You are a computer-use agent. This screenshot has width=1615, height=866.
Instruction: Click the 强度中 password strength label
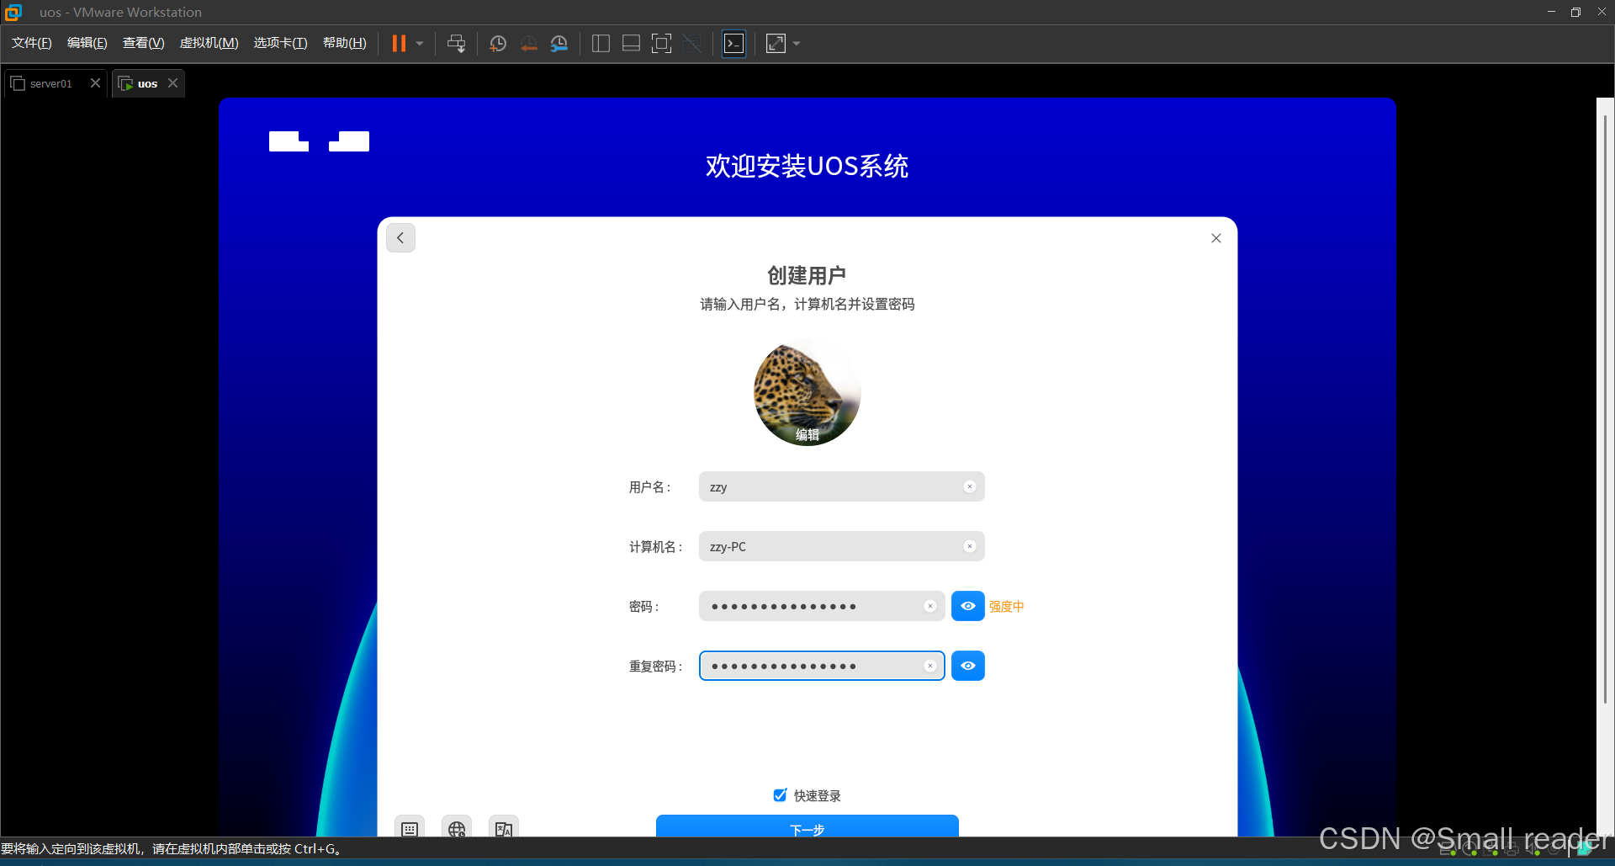(x=1006, y=607)
